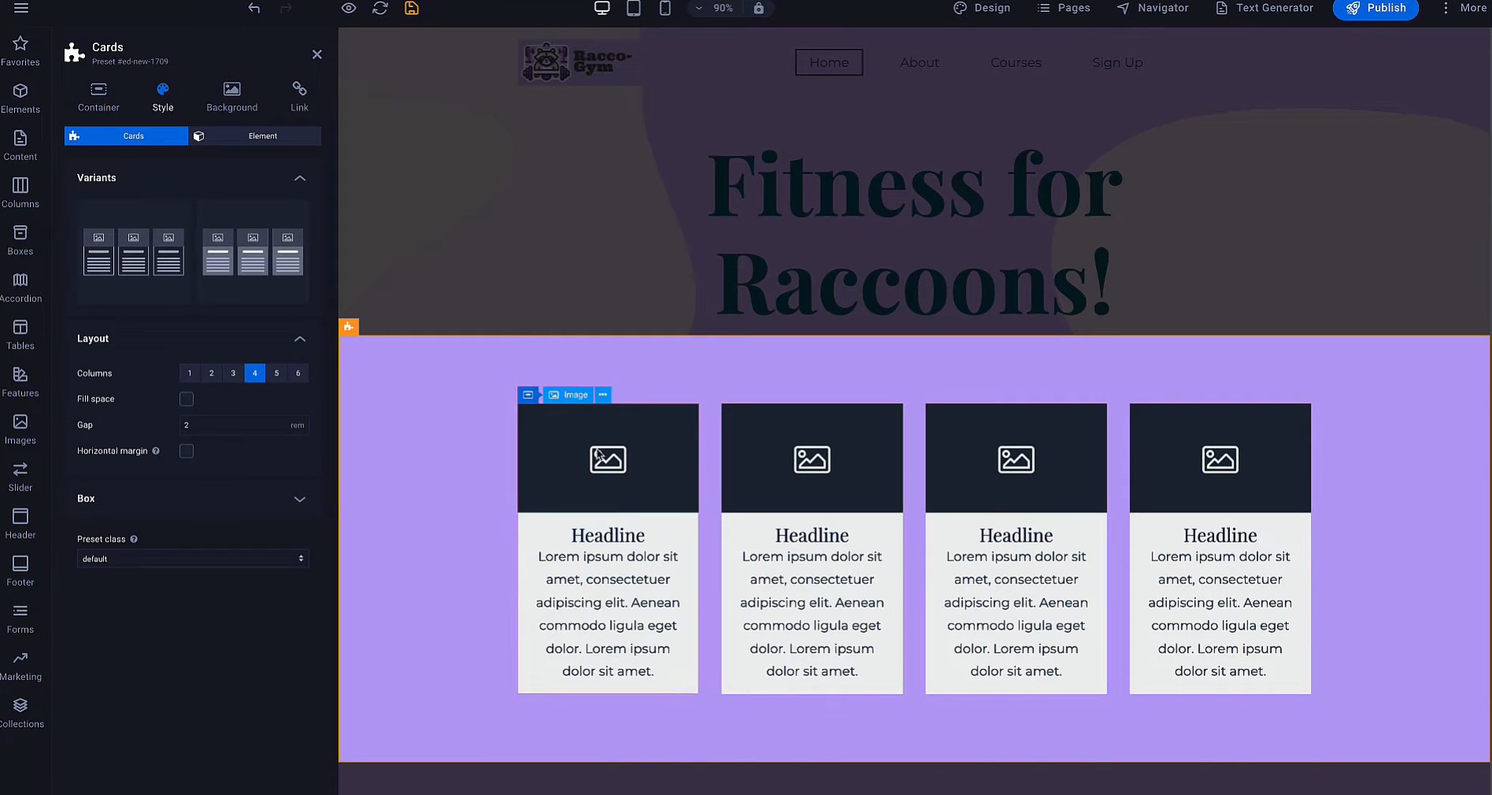Change the Gap unit rem
This screenshot has height=795, width=1492.
pos(297,425)
